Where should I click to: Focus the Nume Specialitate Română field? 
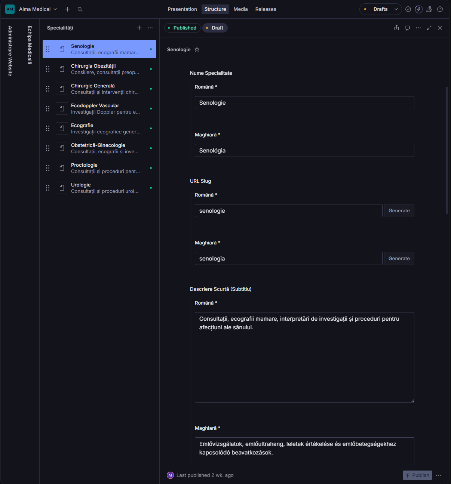pyautogui.click(x=304, y=102)
